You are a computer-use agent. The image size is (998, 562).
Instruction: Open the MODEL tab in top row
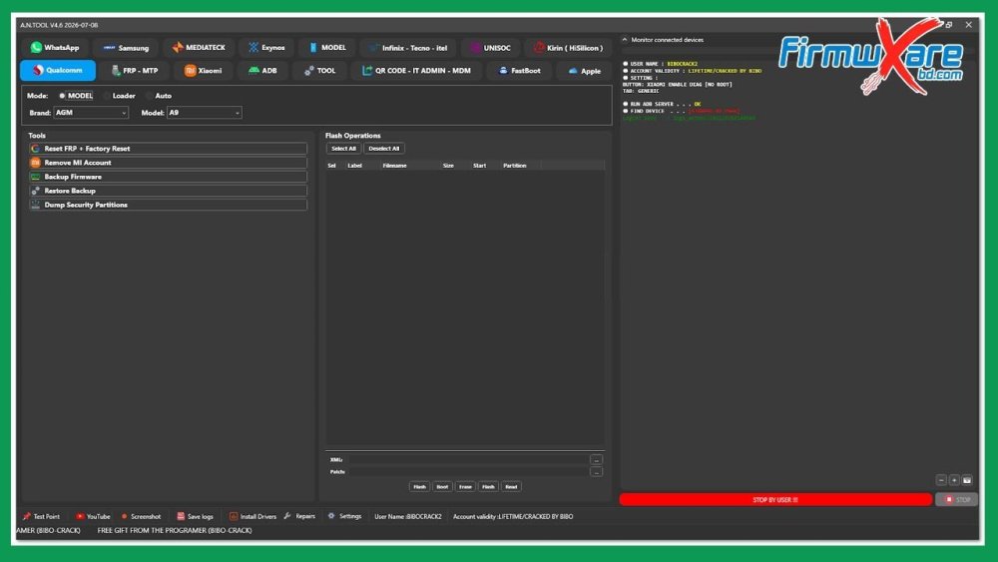click(x=327, y=48)
